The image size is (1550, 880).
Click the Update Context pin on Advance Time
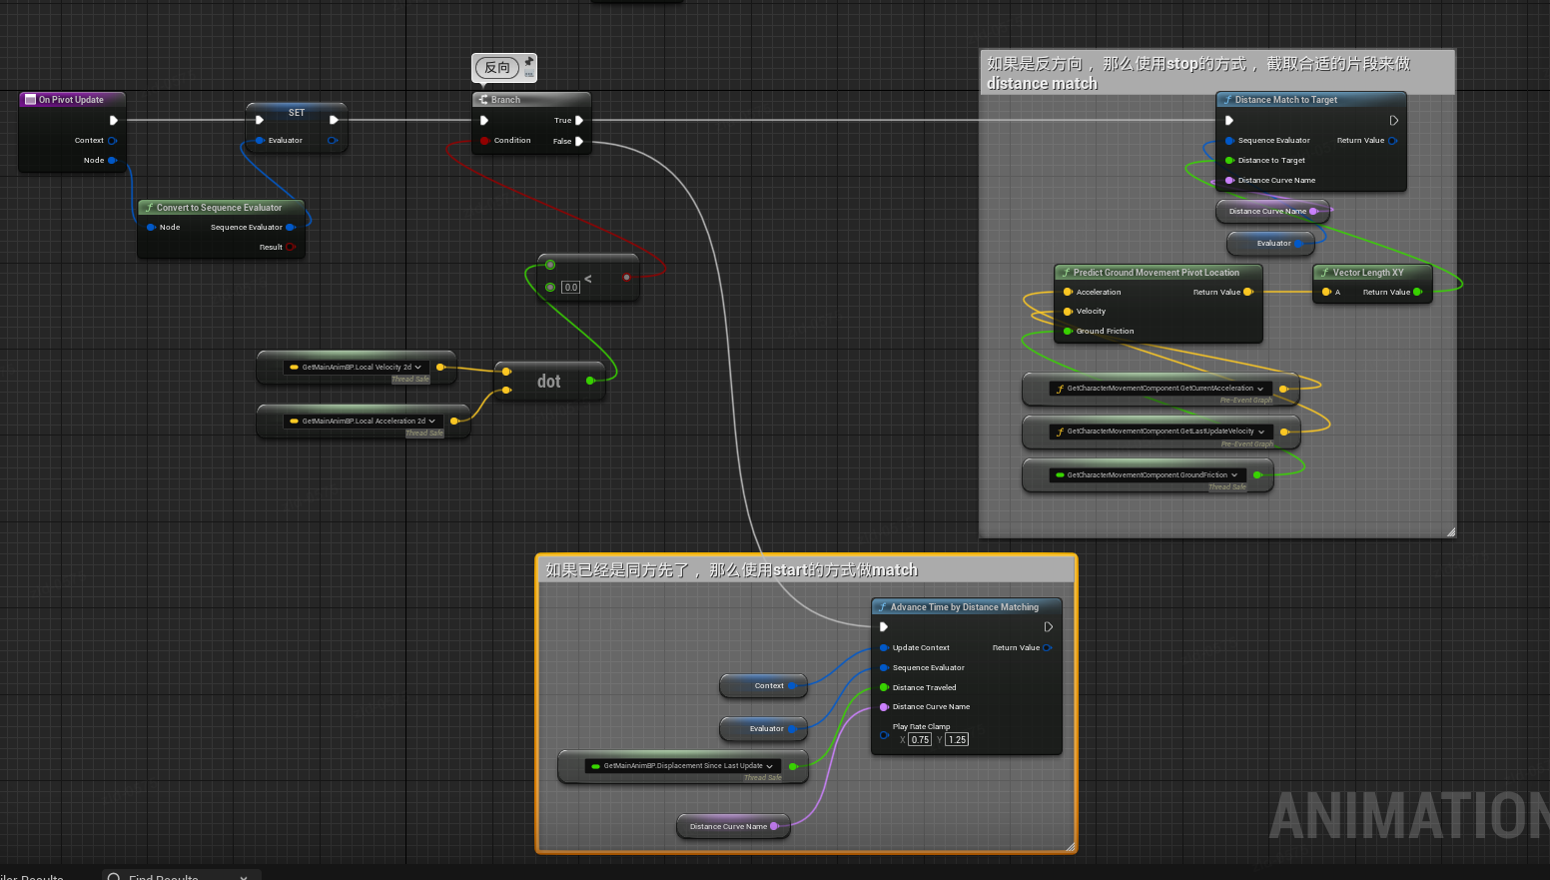(884, 648)
